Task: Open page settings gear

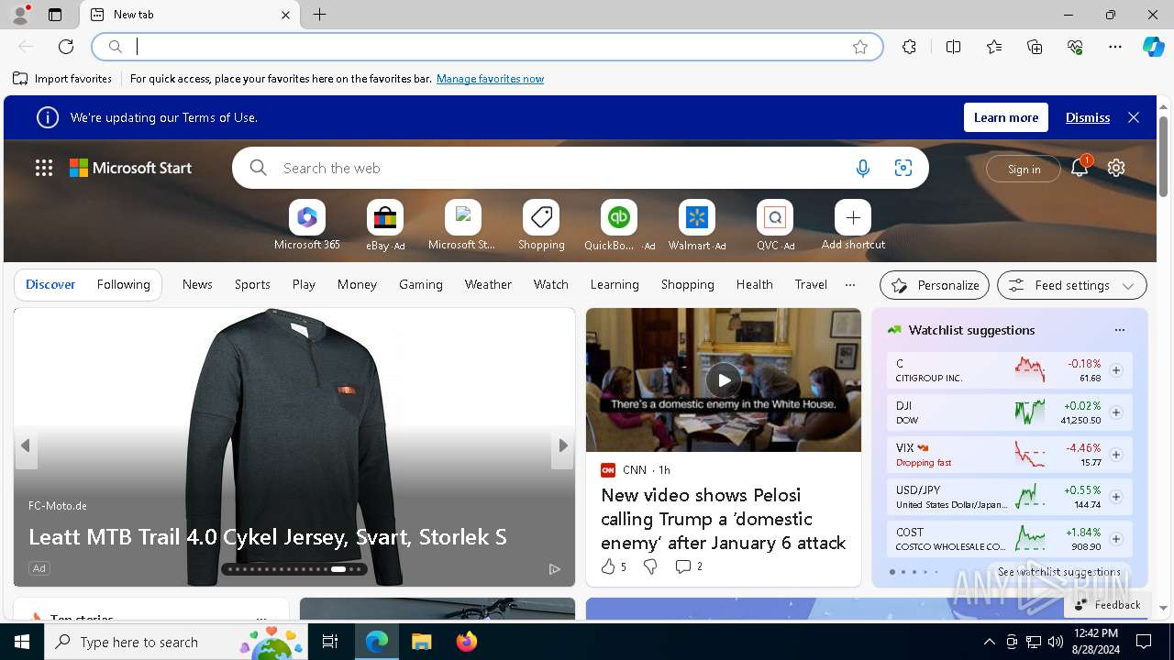Action: [1116, 168]
